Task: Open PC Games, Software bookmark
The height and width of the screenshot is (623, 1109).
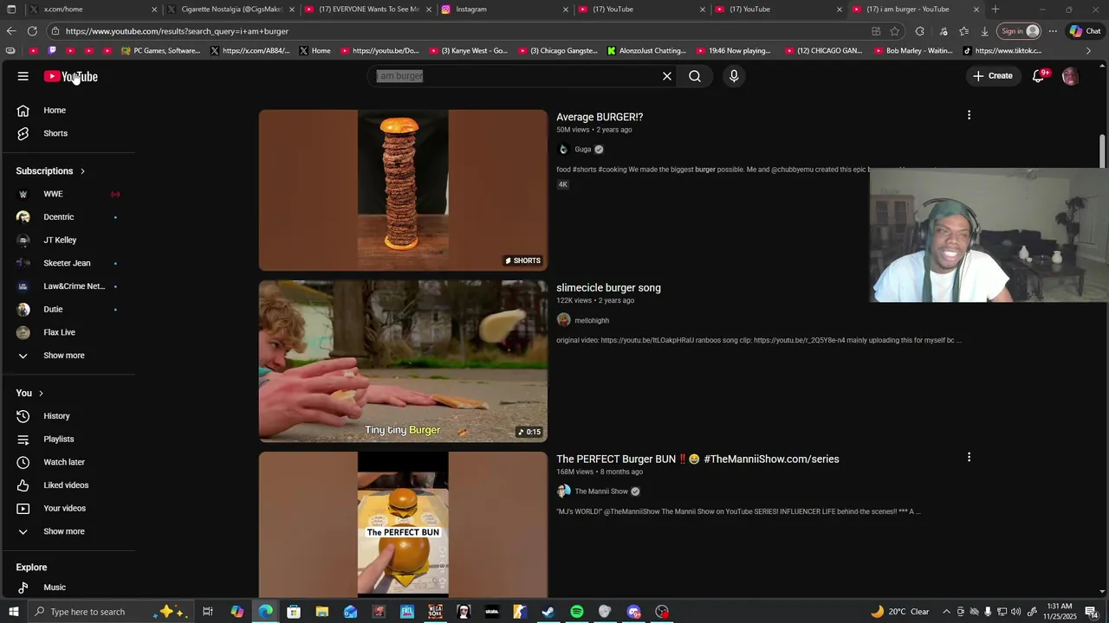Action: tap(160, 51)
